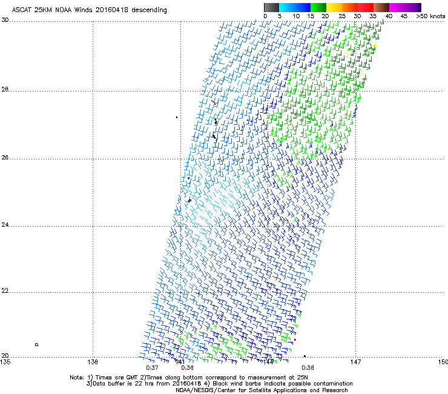Screen dimensions: 448x394
Task: Click the 'D:38' time label beside longitude 141
Action: point(188,368)
